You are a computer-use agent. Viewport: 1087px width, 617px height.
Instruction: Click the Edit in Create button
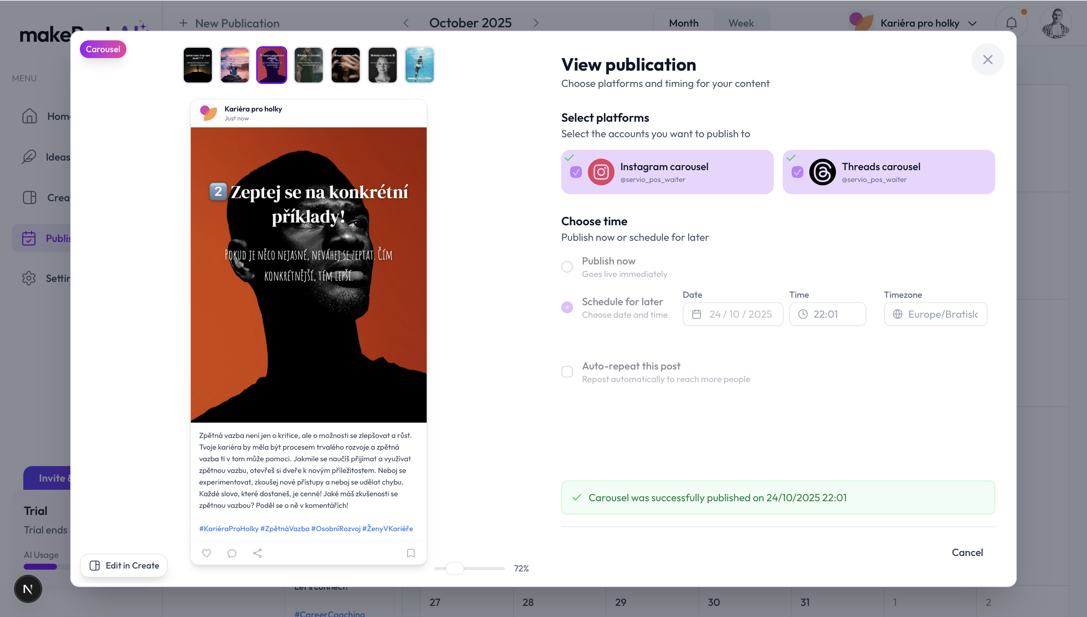pyautogui.click(x=124, y=565)
